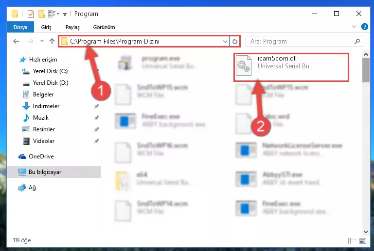Select Hızlı erişim in navigation pane
Viewport: 374px width, 251px height.
(43, 60)
